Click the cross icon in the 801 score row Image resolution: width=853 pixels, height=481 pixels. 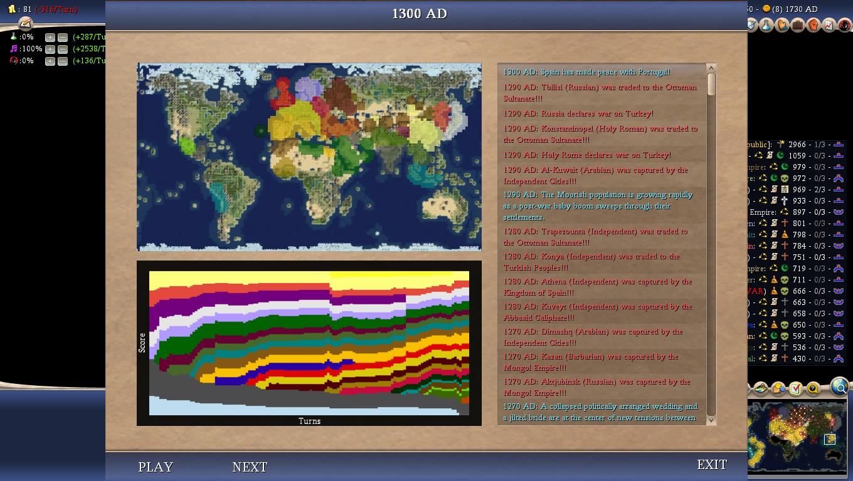(785, 224)
